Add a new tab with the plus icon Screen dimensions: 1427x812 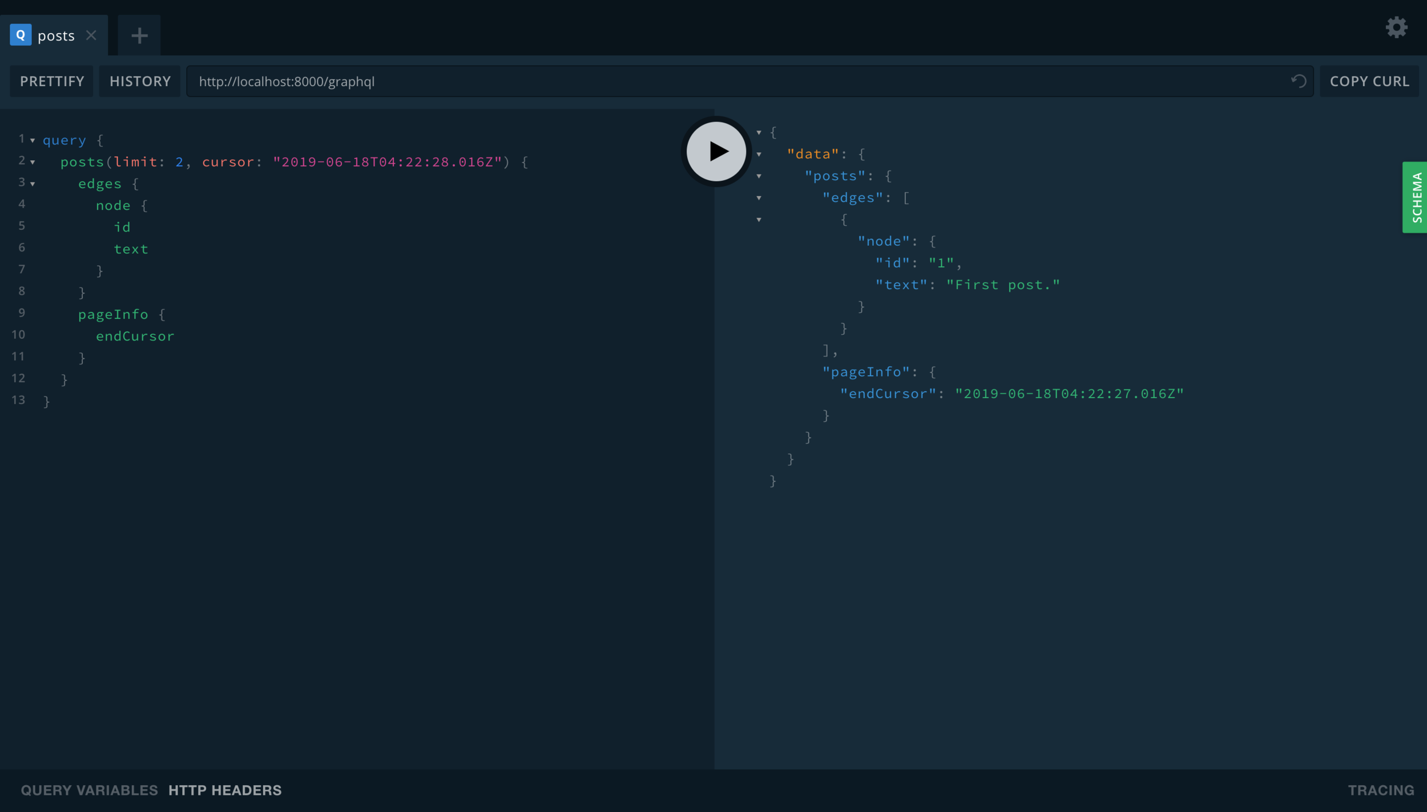[x=139, y=36]
